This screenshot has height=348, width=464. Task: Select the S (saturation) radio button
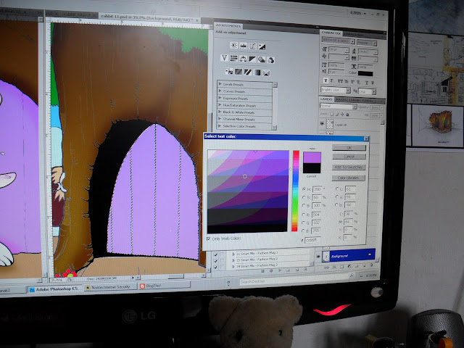(304, 197)
